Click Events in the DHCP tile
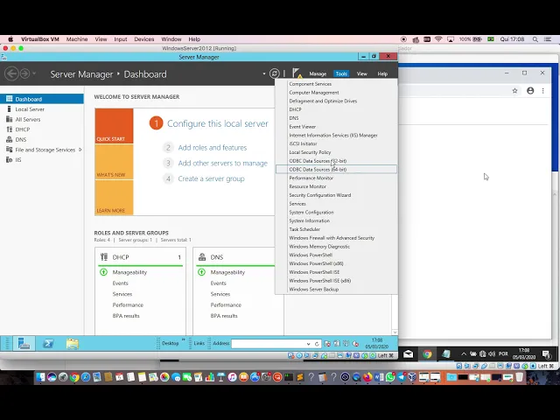The image size is (560, 420). click(121, 283)
